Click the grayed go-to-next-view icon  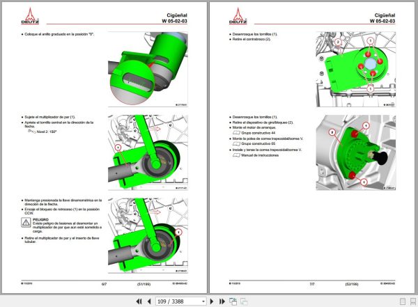point(244,301)
